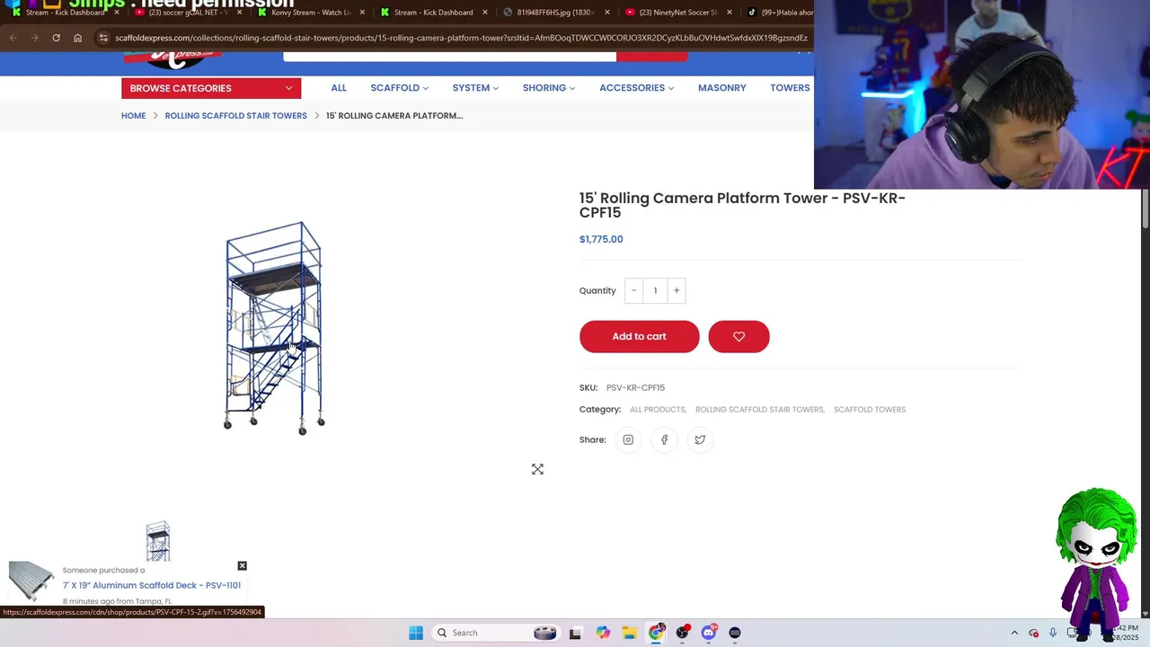This screenshot has height=647, width=1150.
Task: Select the small tower thumbnail image
Action: (158, 542)
